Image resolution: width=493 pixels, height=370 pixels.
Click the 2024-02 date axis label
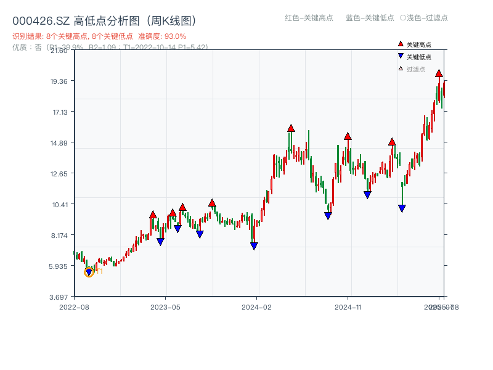(256, 307)
